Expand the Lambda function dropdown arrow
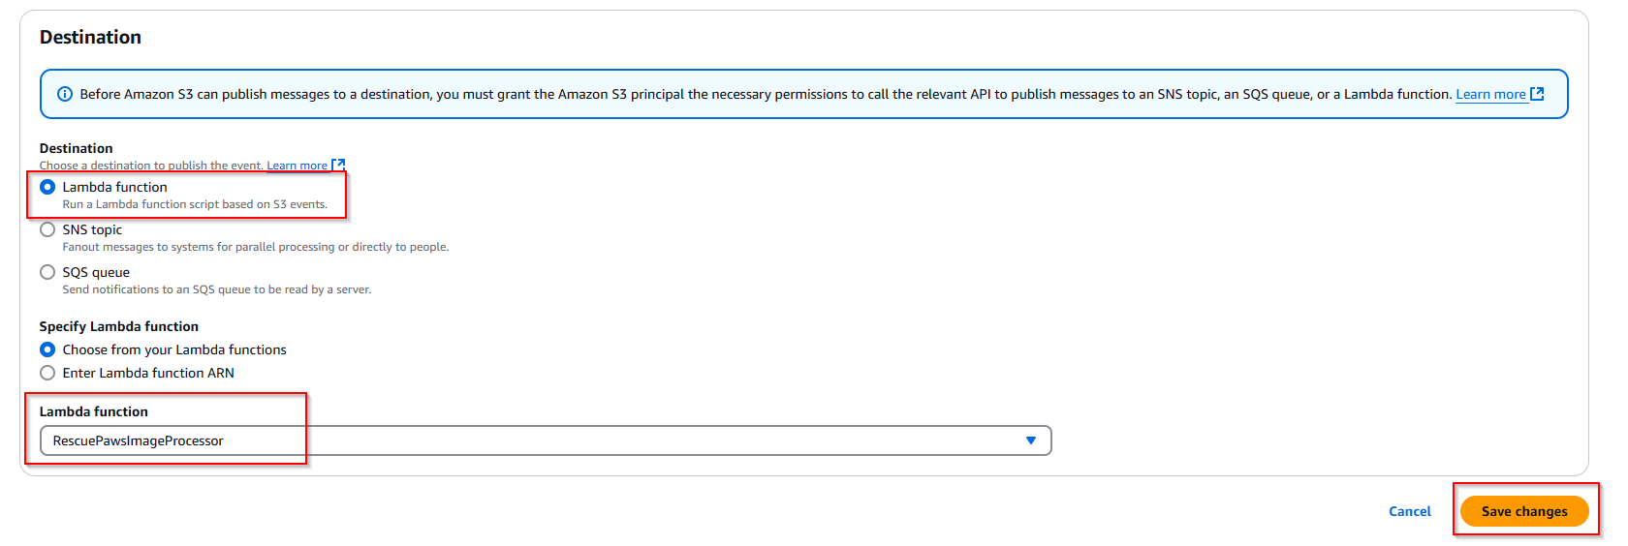 1031,440
